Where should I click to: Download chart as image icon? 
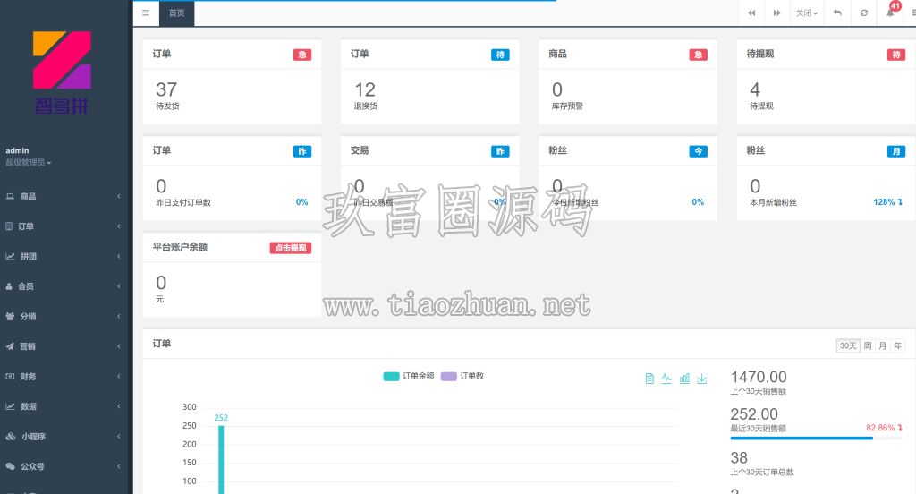[x=702, y=379]
